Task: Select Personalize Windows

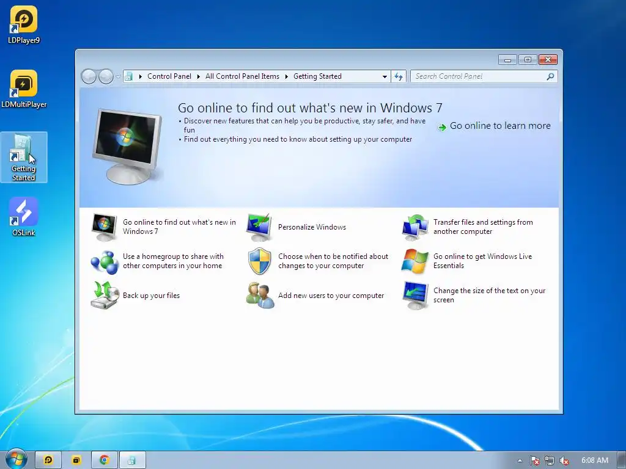Action: (x=312, y=227)
